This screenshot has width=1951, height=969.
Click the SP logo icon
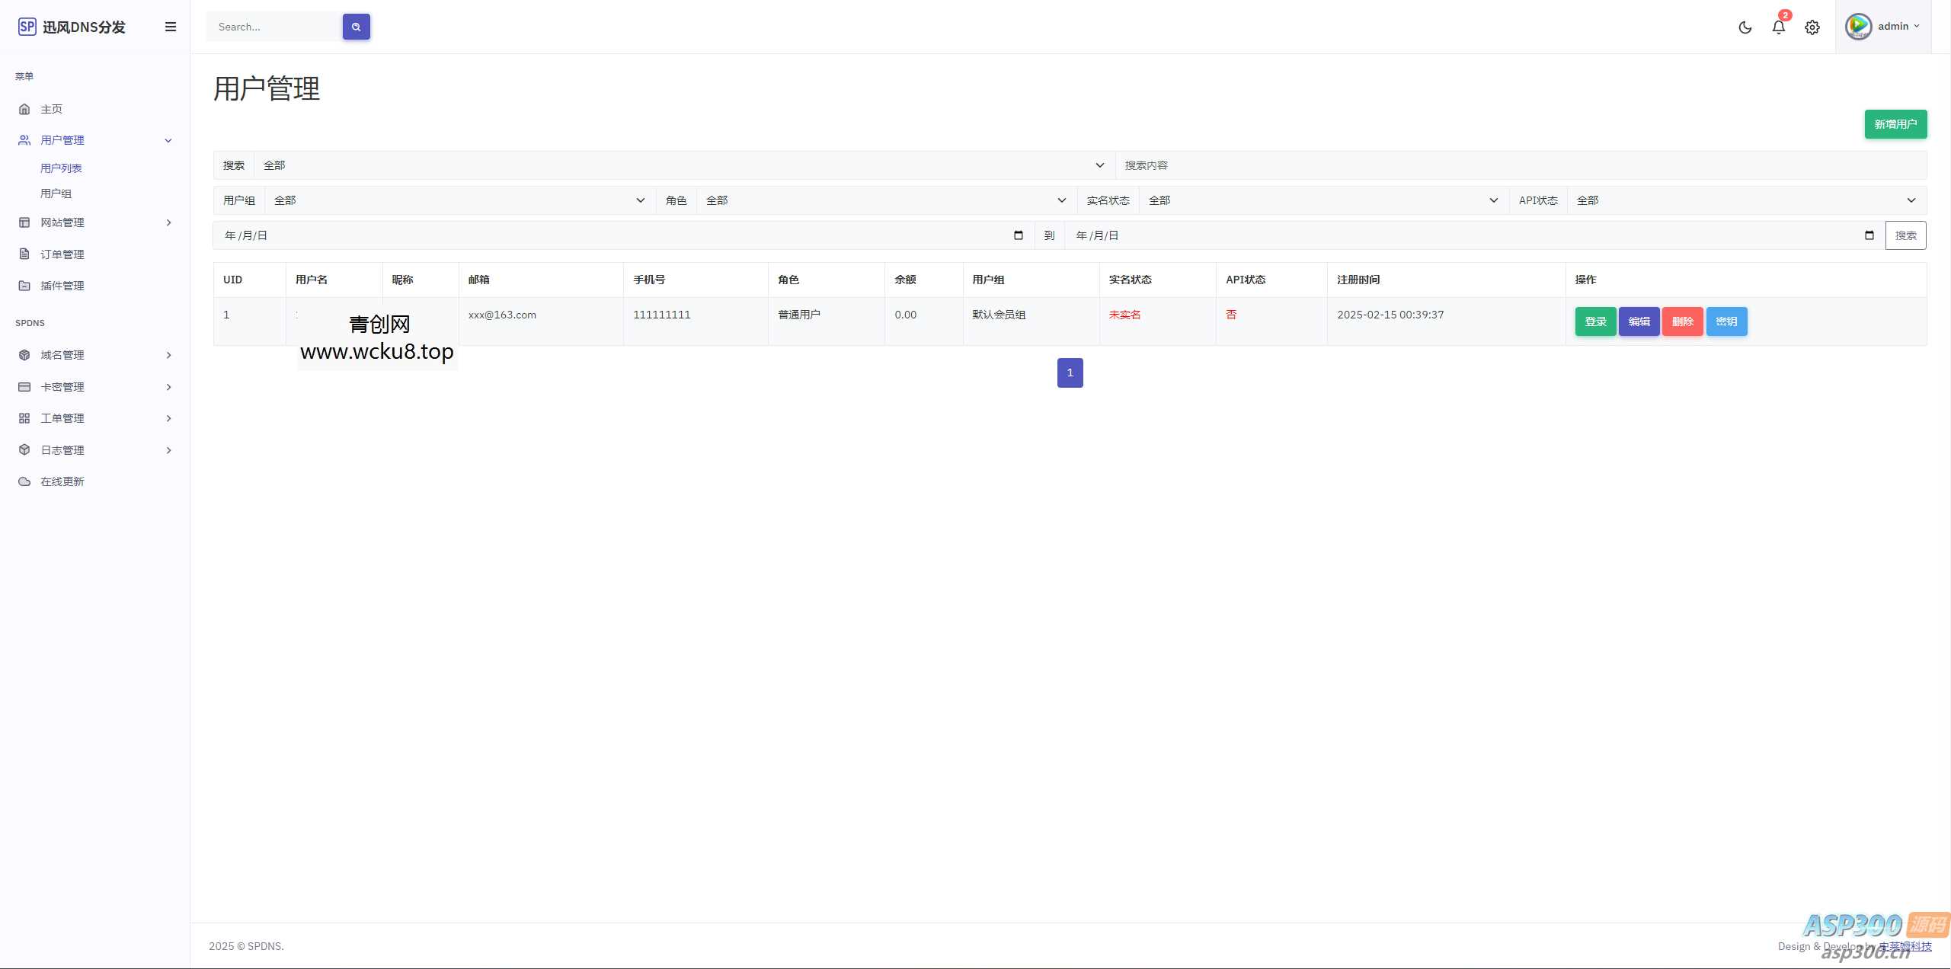click(x=27, y=27)
